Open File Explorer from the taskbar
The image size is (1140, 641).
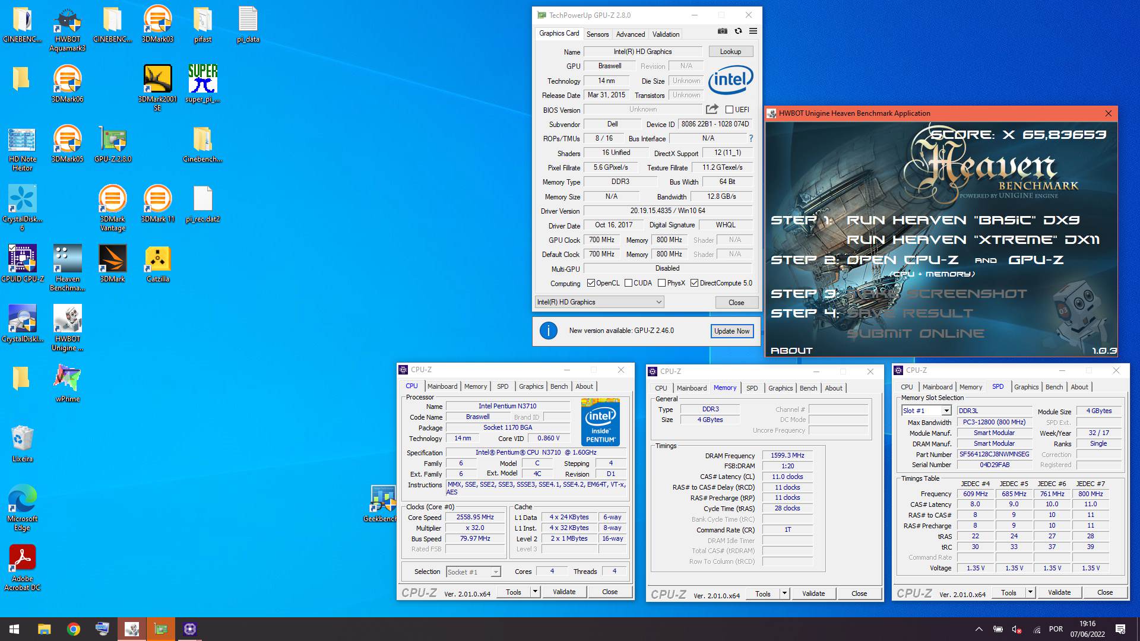click(44, 629)
